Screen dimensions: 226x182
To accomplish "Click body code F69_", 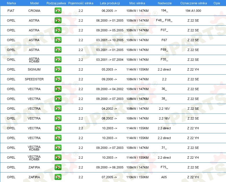I will coord(164,50).
